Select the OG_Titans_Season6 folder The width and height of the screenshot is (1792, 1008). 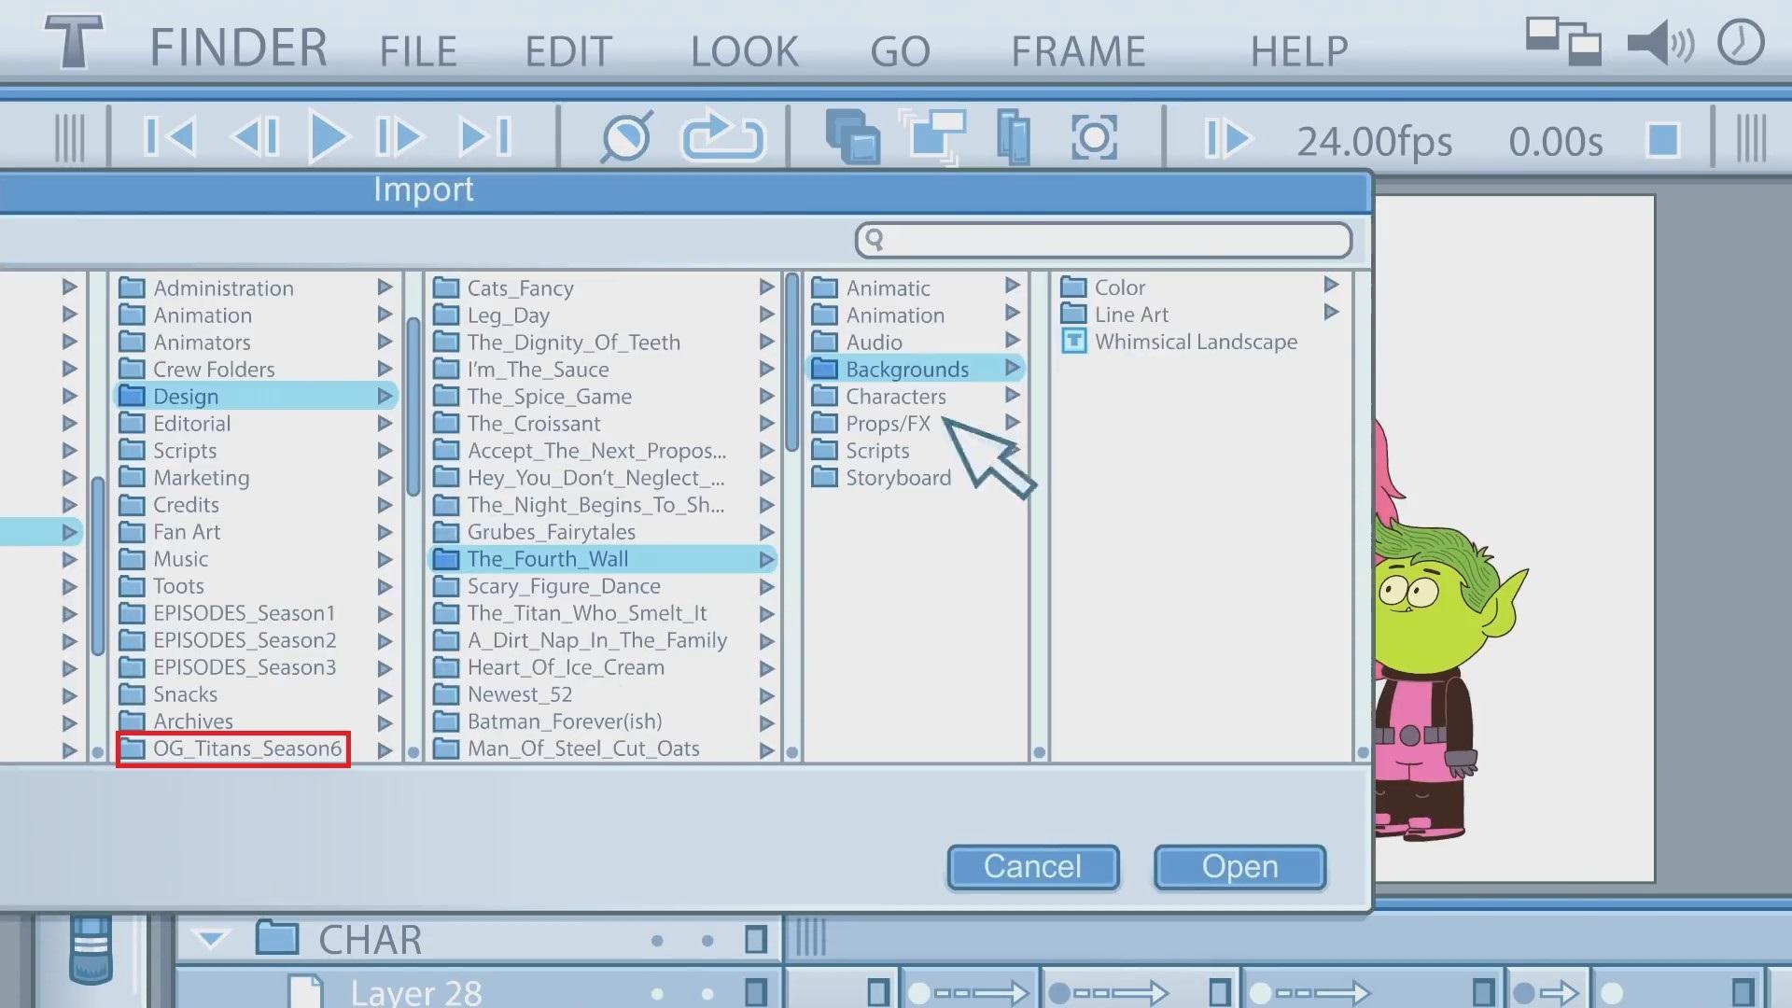(233, 749)
